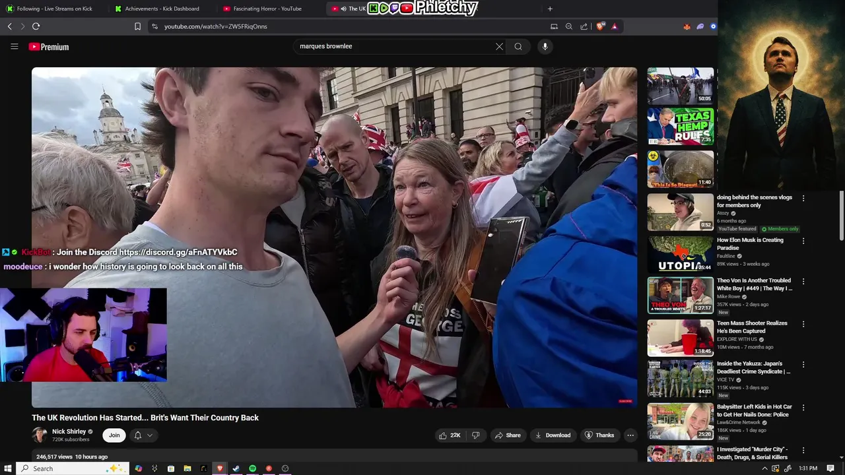Viewport: 845px width, 475px height.
Task: Open the 44:03 Yakuza thumbnail
Action: coord(680,379)
